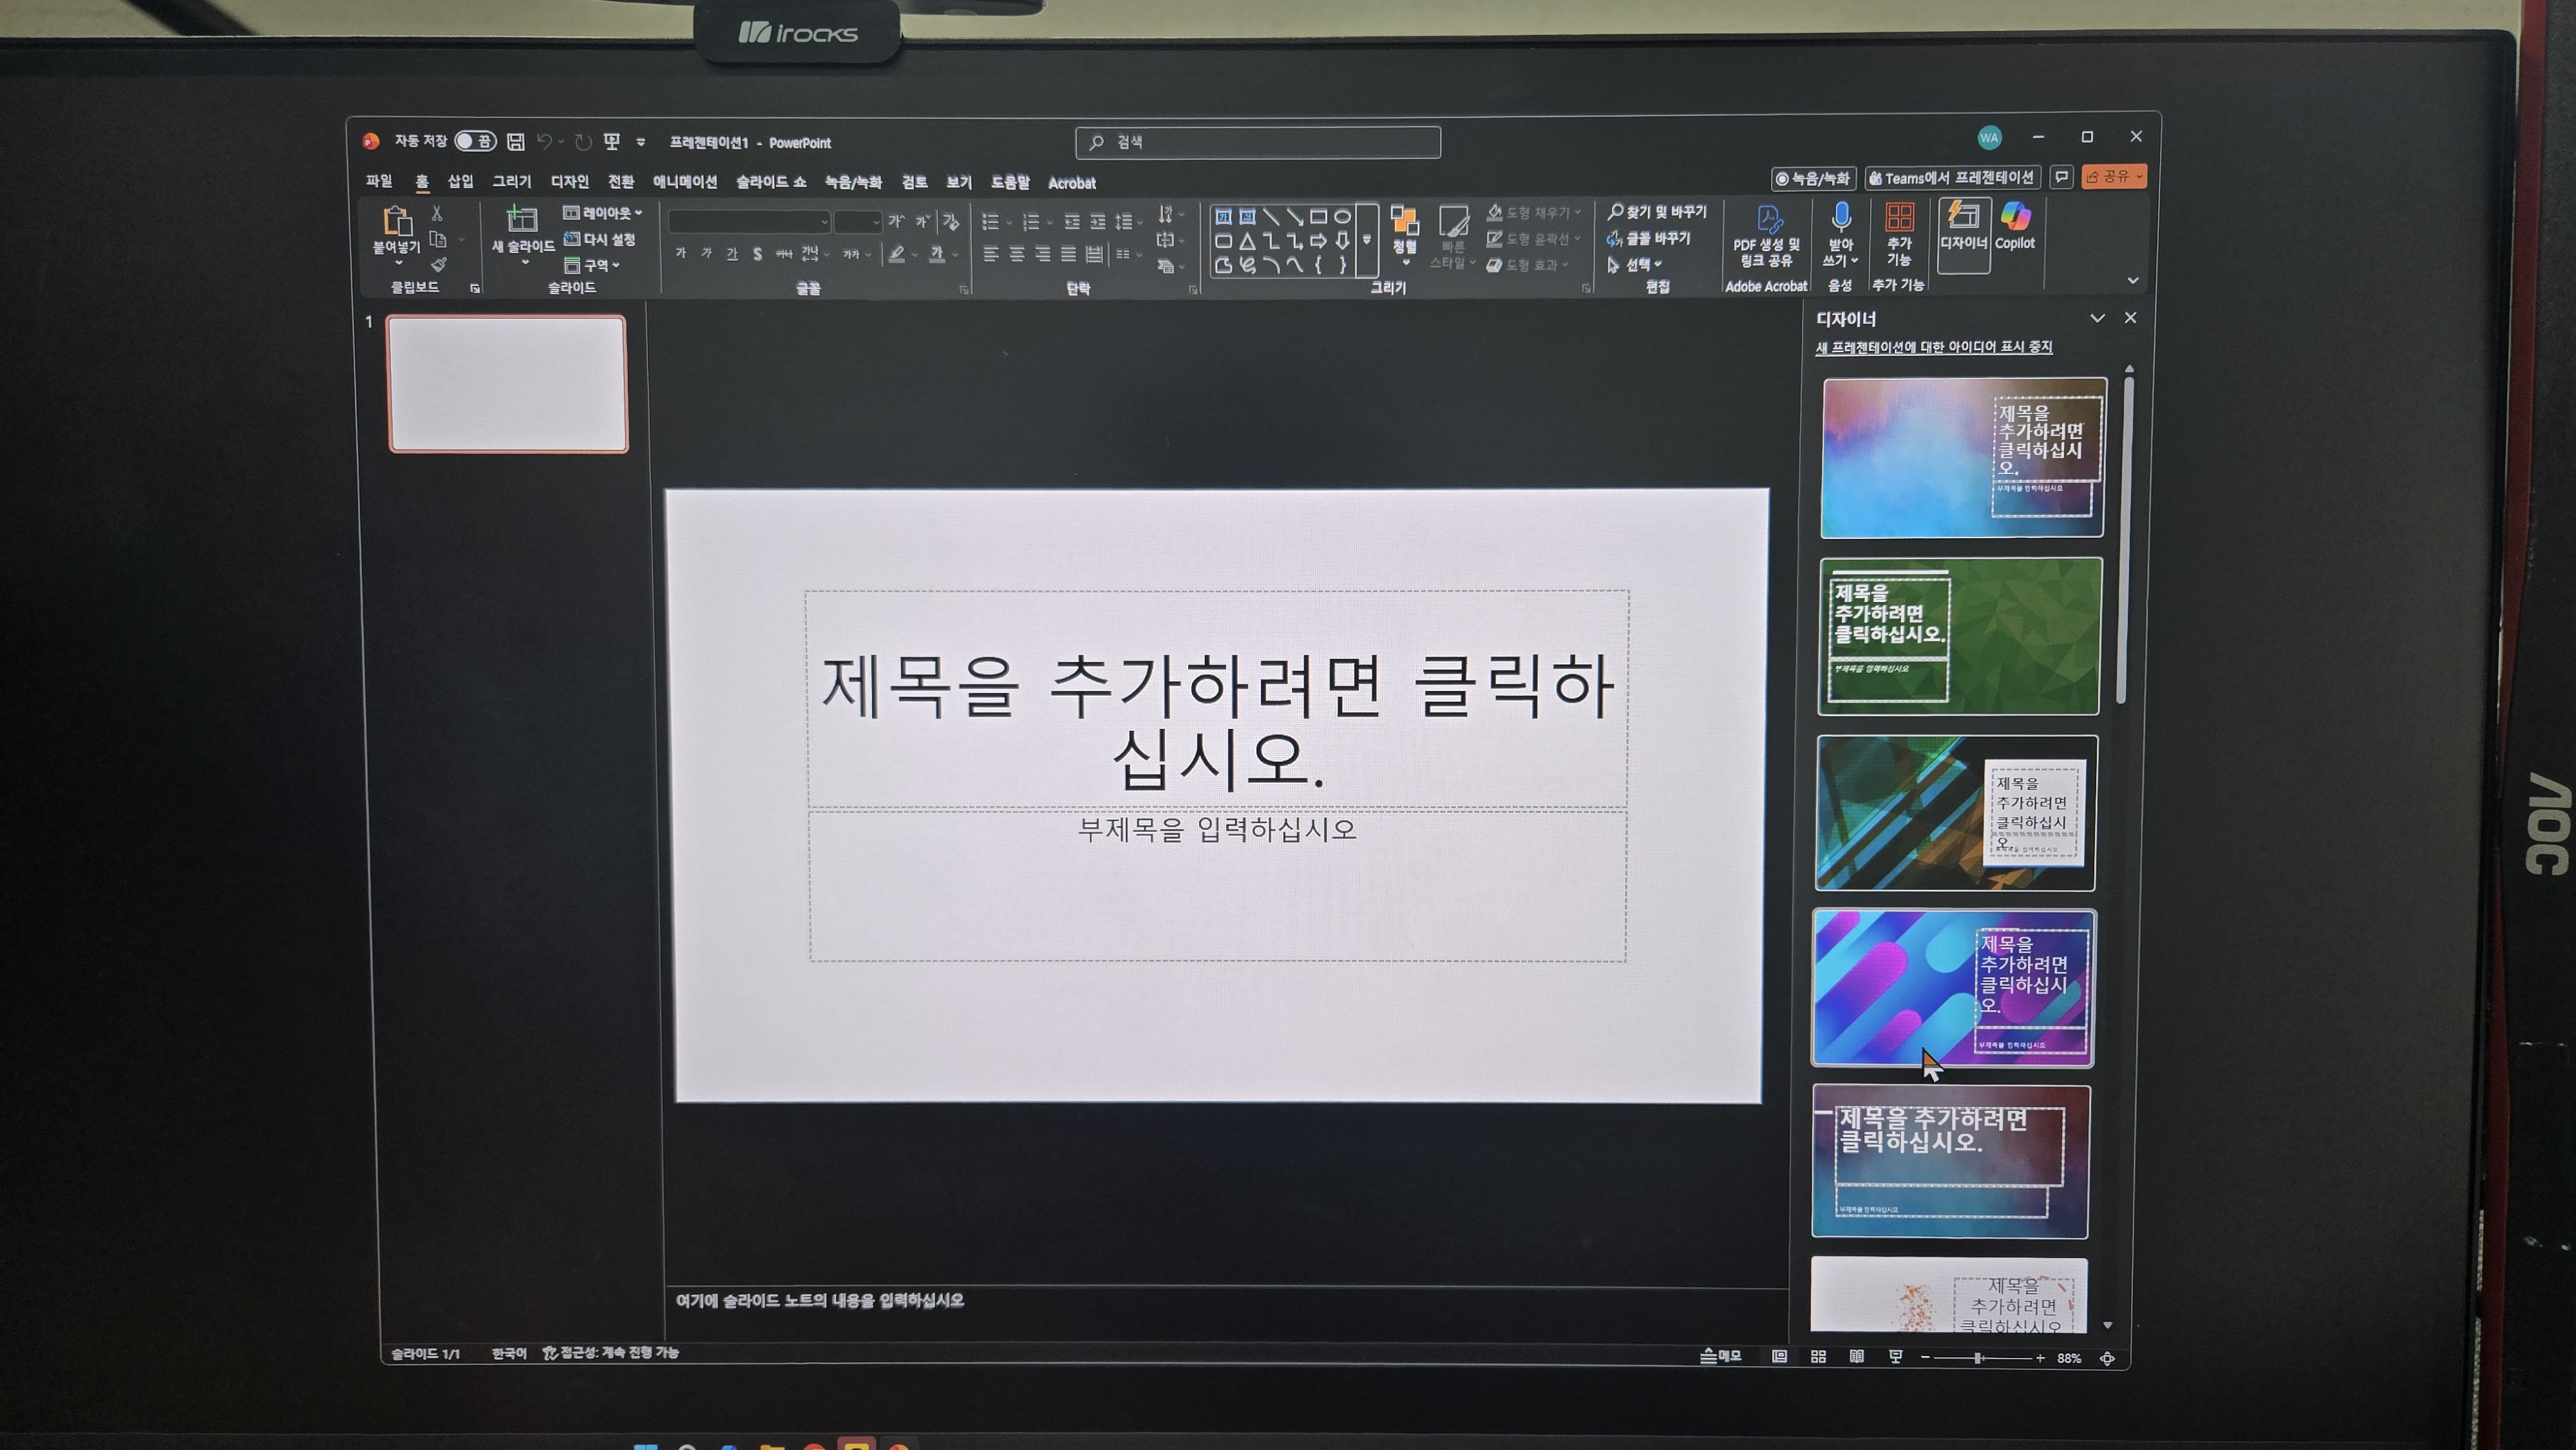Toggle Center alignment paragraph button
Image resolution: width=2576 pixels, height=1450 pixels.
tap(1017, 254)
